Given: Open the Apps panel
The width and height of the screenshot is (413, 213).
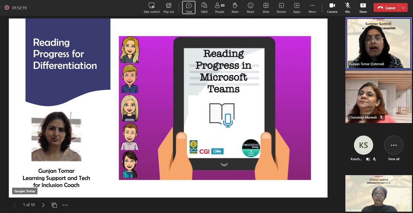Looking at the screenshot, I should click(297, 8).
